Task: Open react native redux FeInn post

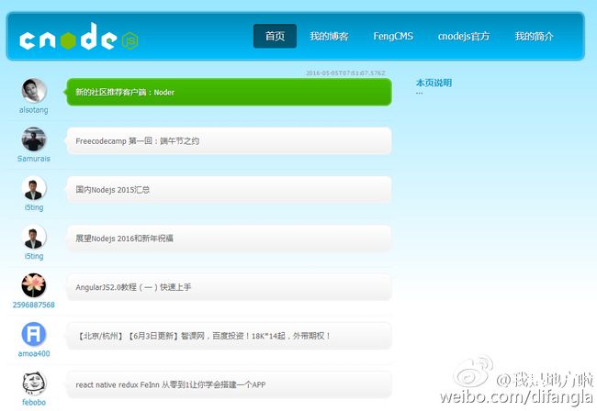Action: (230, 384)
